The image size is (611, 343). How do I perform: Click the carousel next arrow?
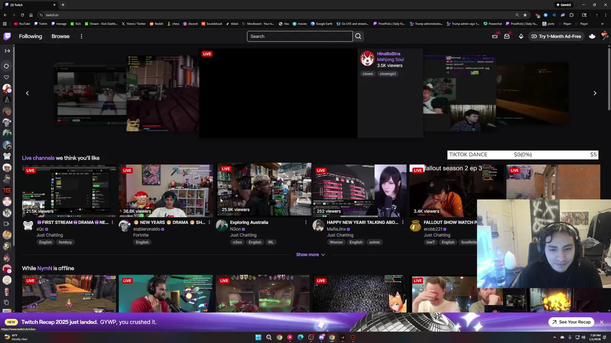click(x=595, y=93)
